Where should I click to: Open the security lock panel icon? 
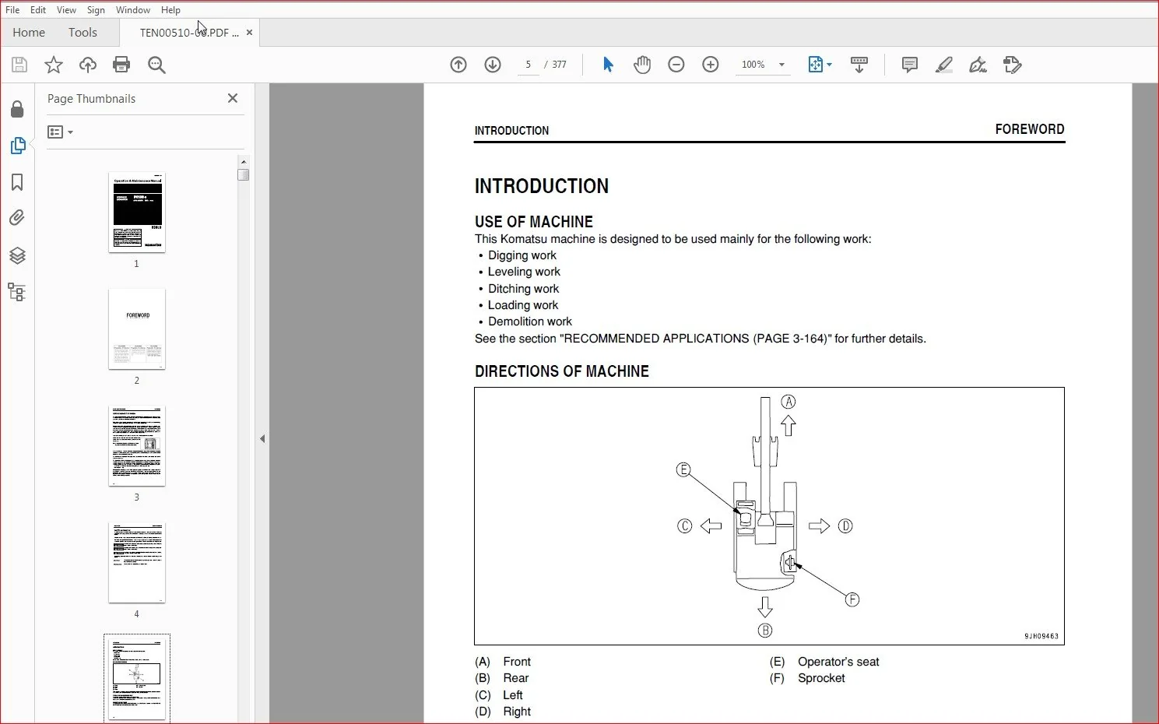17,109
